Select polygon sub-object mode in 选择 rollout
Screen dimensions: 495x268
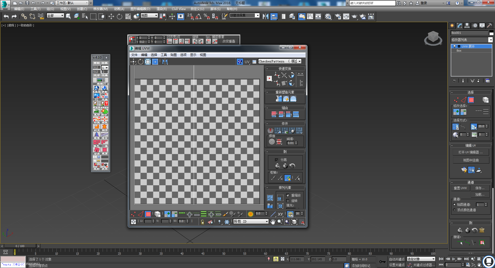(471, 100)
